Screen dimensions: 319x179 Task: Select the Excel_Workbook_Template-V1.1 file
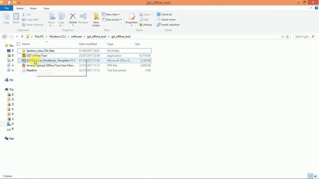(x=84, y=61)
